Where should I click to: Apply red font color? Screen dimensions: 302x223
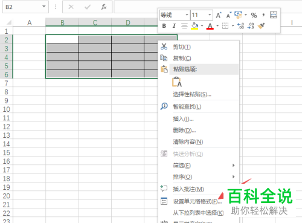(x=210, y=26)
